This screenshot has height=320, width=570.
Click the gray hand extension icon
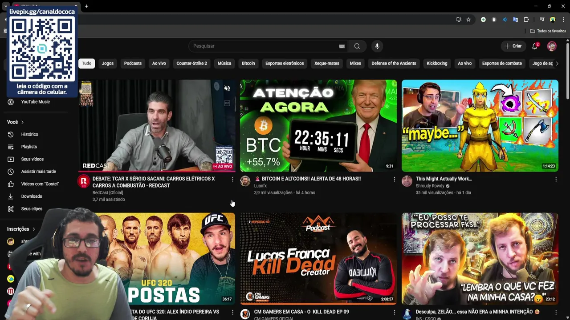(x=494, y=20)
